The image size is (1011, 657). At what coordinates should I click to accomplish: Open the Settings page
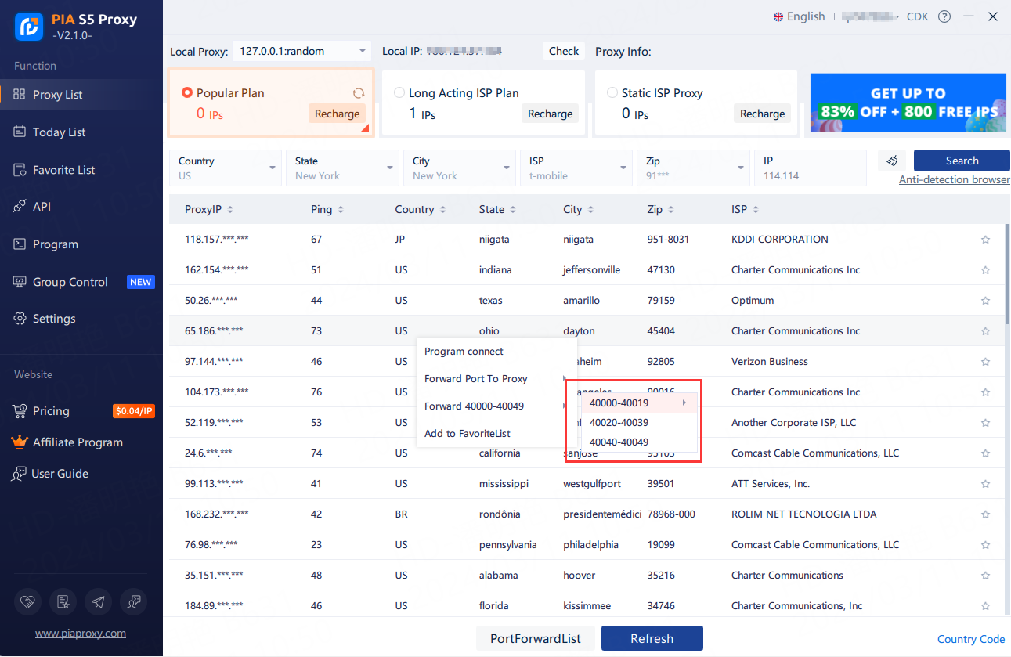(x=55, y=318)
